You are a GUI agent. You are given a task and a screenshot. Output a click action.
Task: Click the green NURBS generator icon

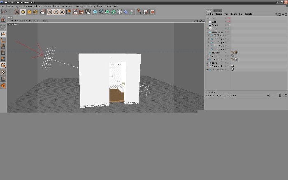[x=107, y=12]
